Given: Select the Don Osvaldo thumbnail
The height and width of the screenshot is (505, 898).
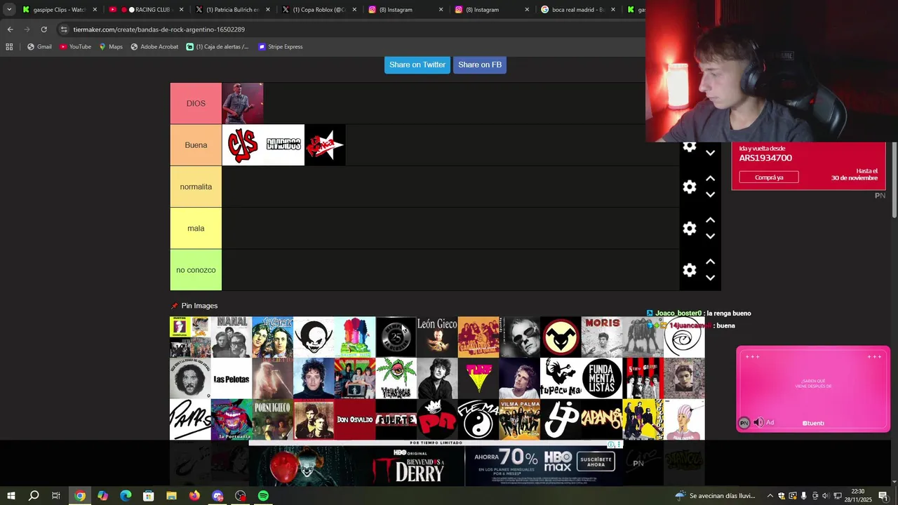Looking at the screenshot, I should click(x=355, y=419).
